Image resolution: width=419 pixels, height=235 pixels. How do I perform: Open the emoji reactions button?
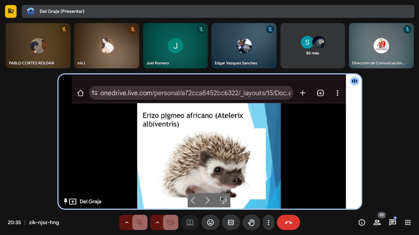(210, 223)
